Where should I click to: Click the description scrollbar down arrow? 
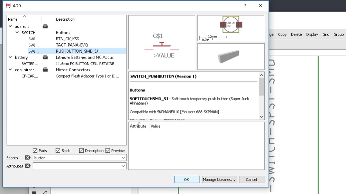coord(262,117)
